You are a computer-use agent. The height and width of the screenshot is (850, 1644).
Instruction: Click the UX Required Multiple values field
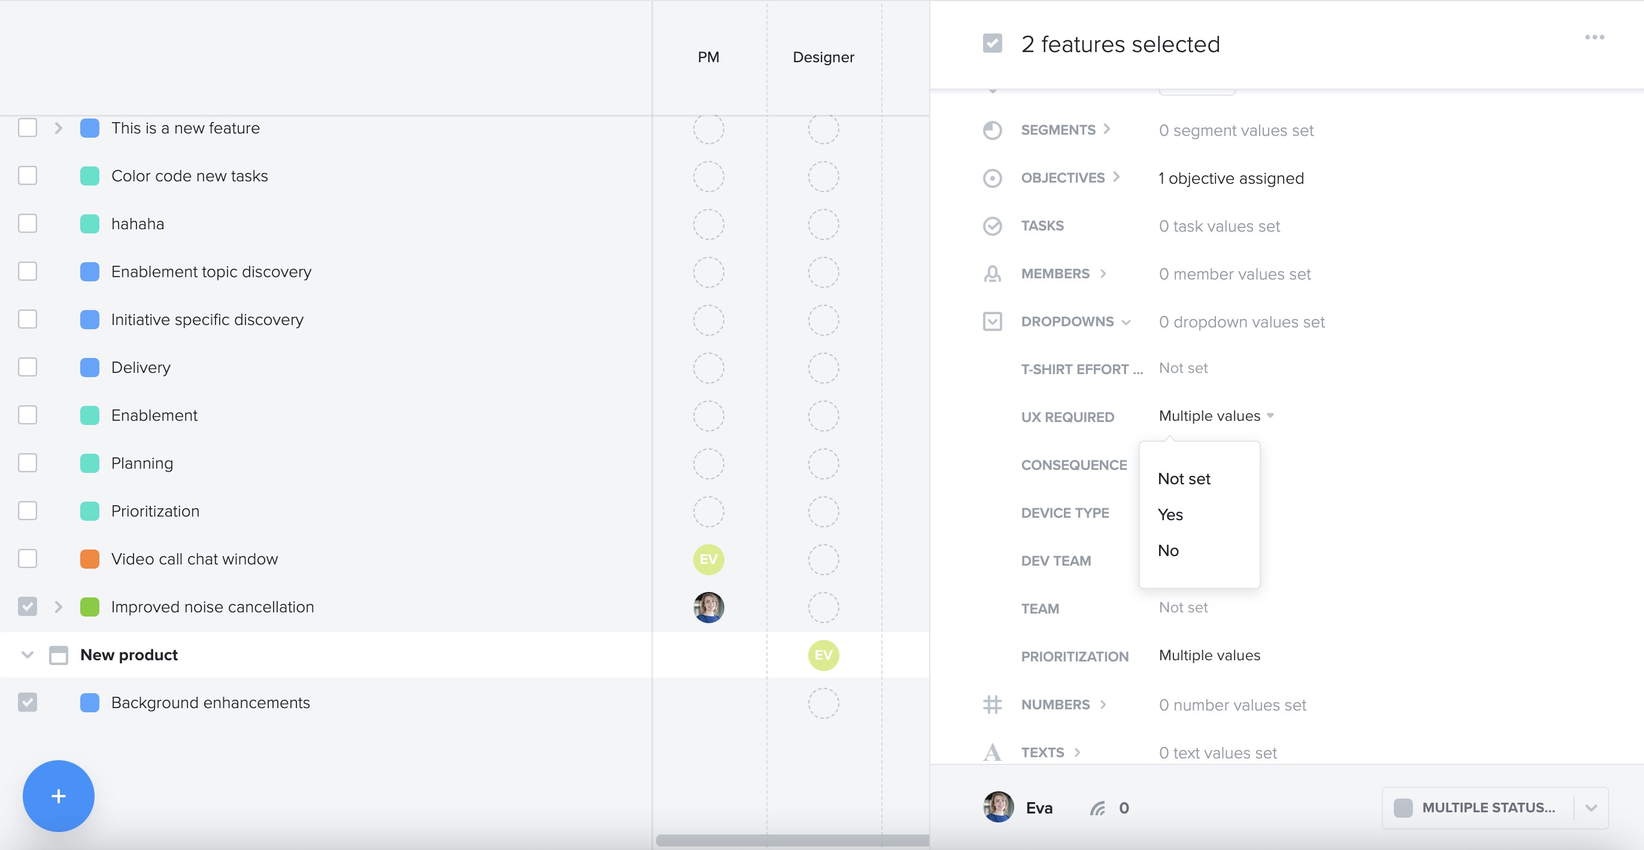(1216, 416)
